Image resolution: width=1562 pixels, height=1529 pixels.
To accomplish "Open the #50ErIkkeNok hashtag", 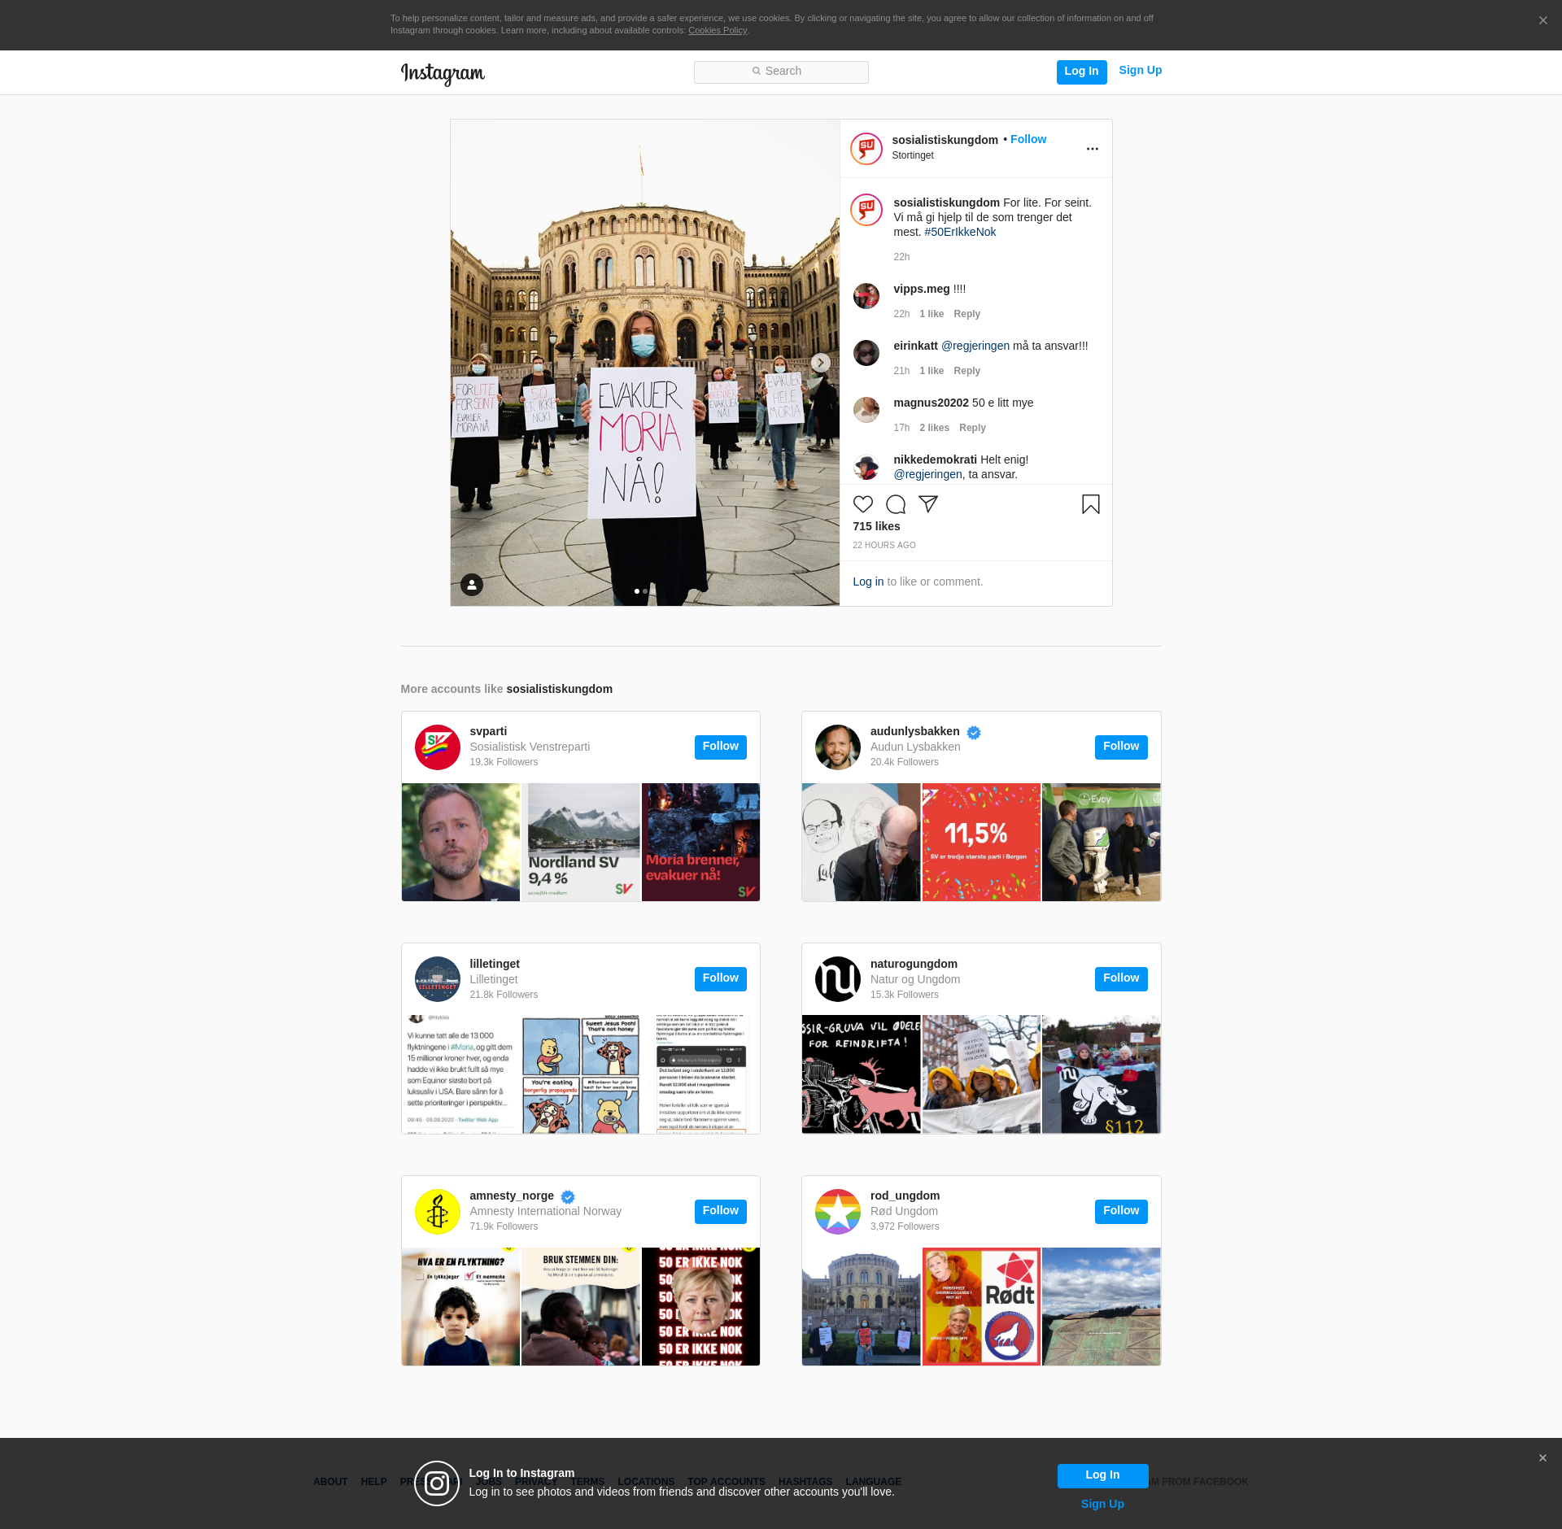I will coord(960,232).
